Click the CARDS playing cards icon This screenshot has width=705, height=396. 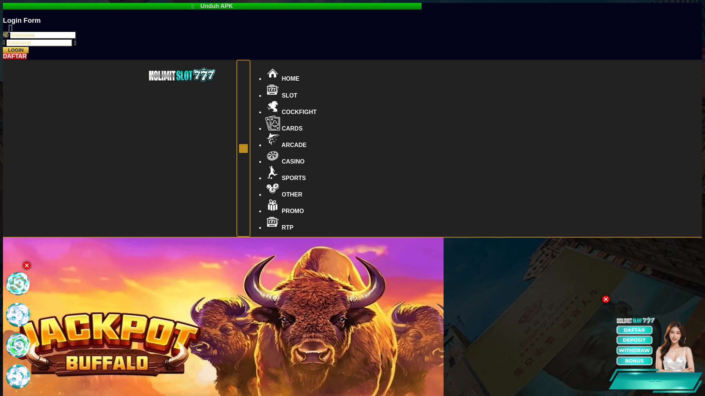tap(272, 123)
